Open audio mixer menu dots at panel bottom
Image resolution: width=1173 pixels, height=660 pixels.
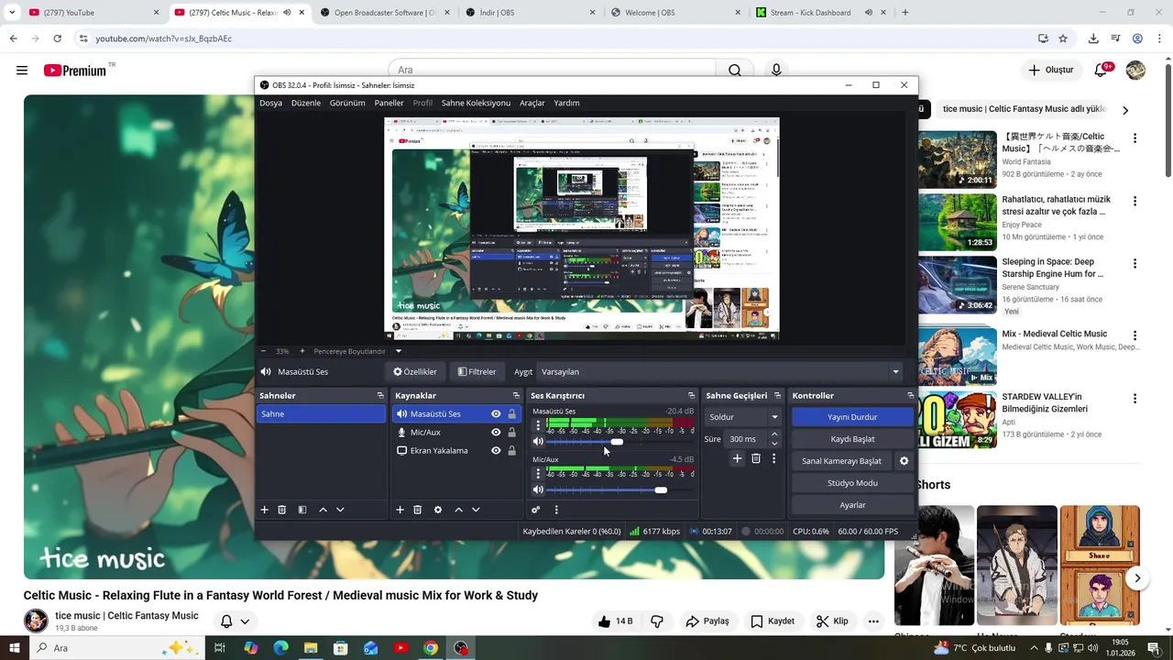pos(556,510)
